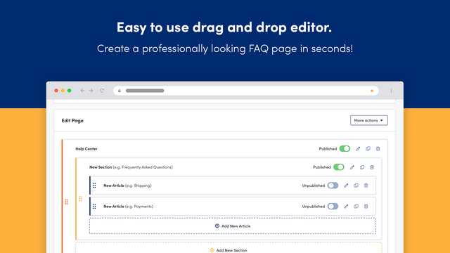
Task: Open the More actions dropdown
Action: [368, 120]
